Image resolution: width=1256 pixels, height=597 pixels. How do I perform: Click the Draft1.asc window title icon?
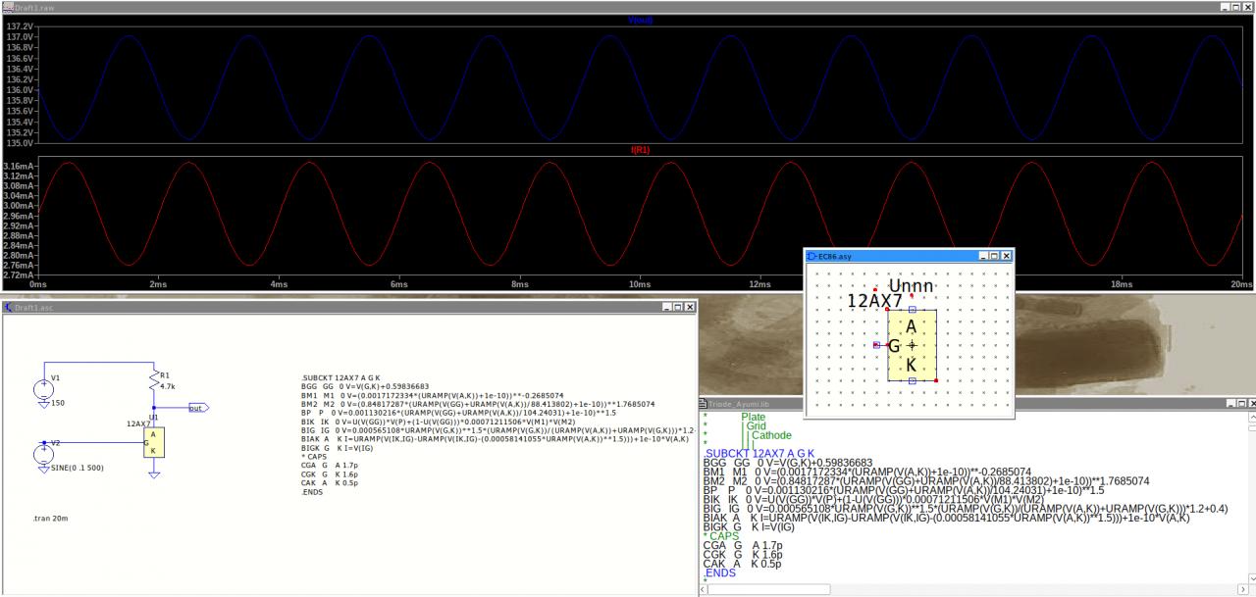click(x=8, y=307)
